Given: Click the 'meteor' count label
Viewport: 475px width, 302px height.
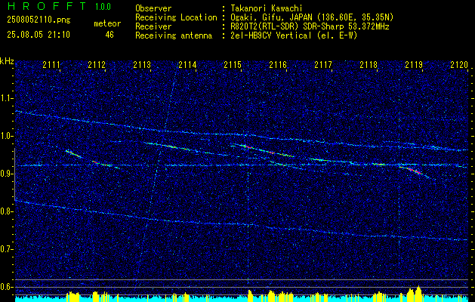Looking at the screenshot, I should click(107, 23).
